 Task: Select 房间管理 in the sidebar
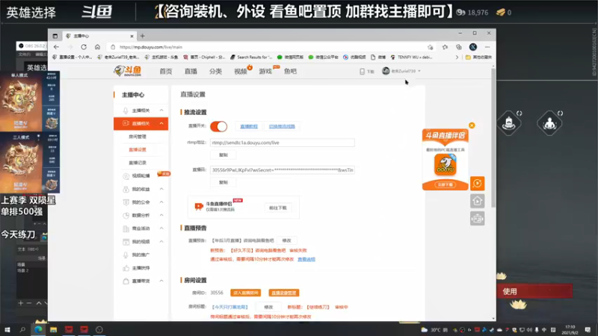[x=138, y=137]
